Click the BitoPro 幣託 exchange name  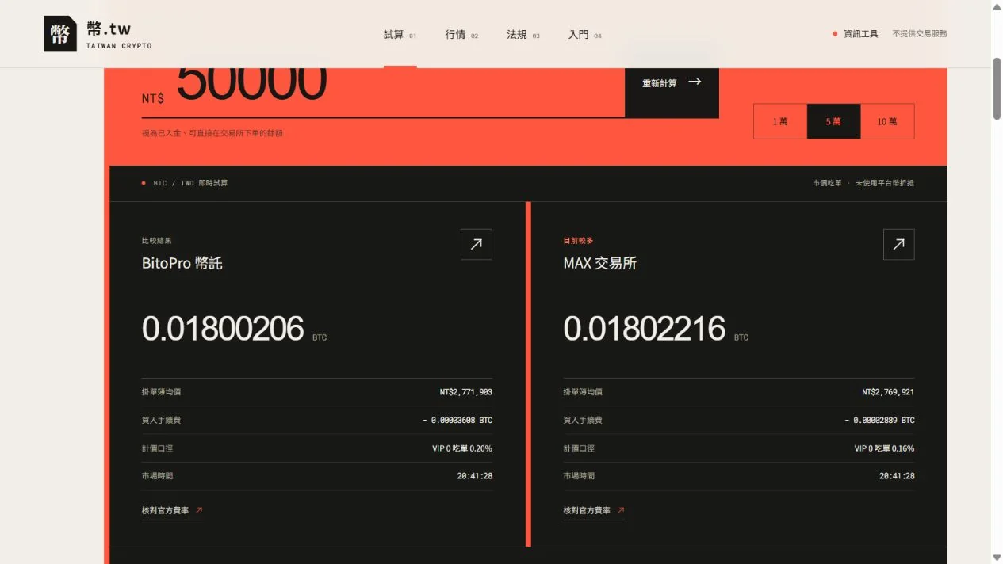[x=182, y=264]
